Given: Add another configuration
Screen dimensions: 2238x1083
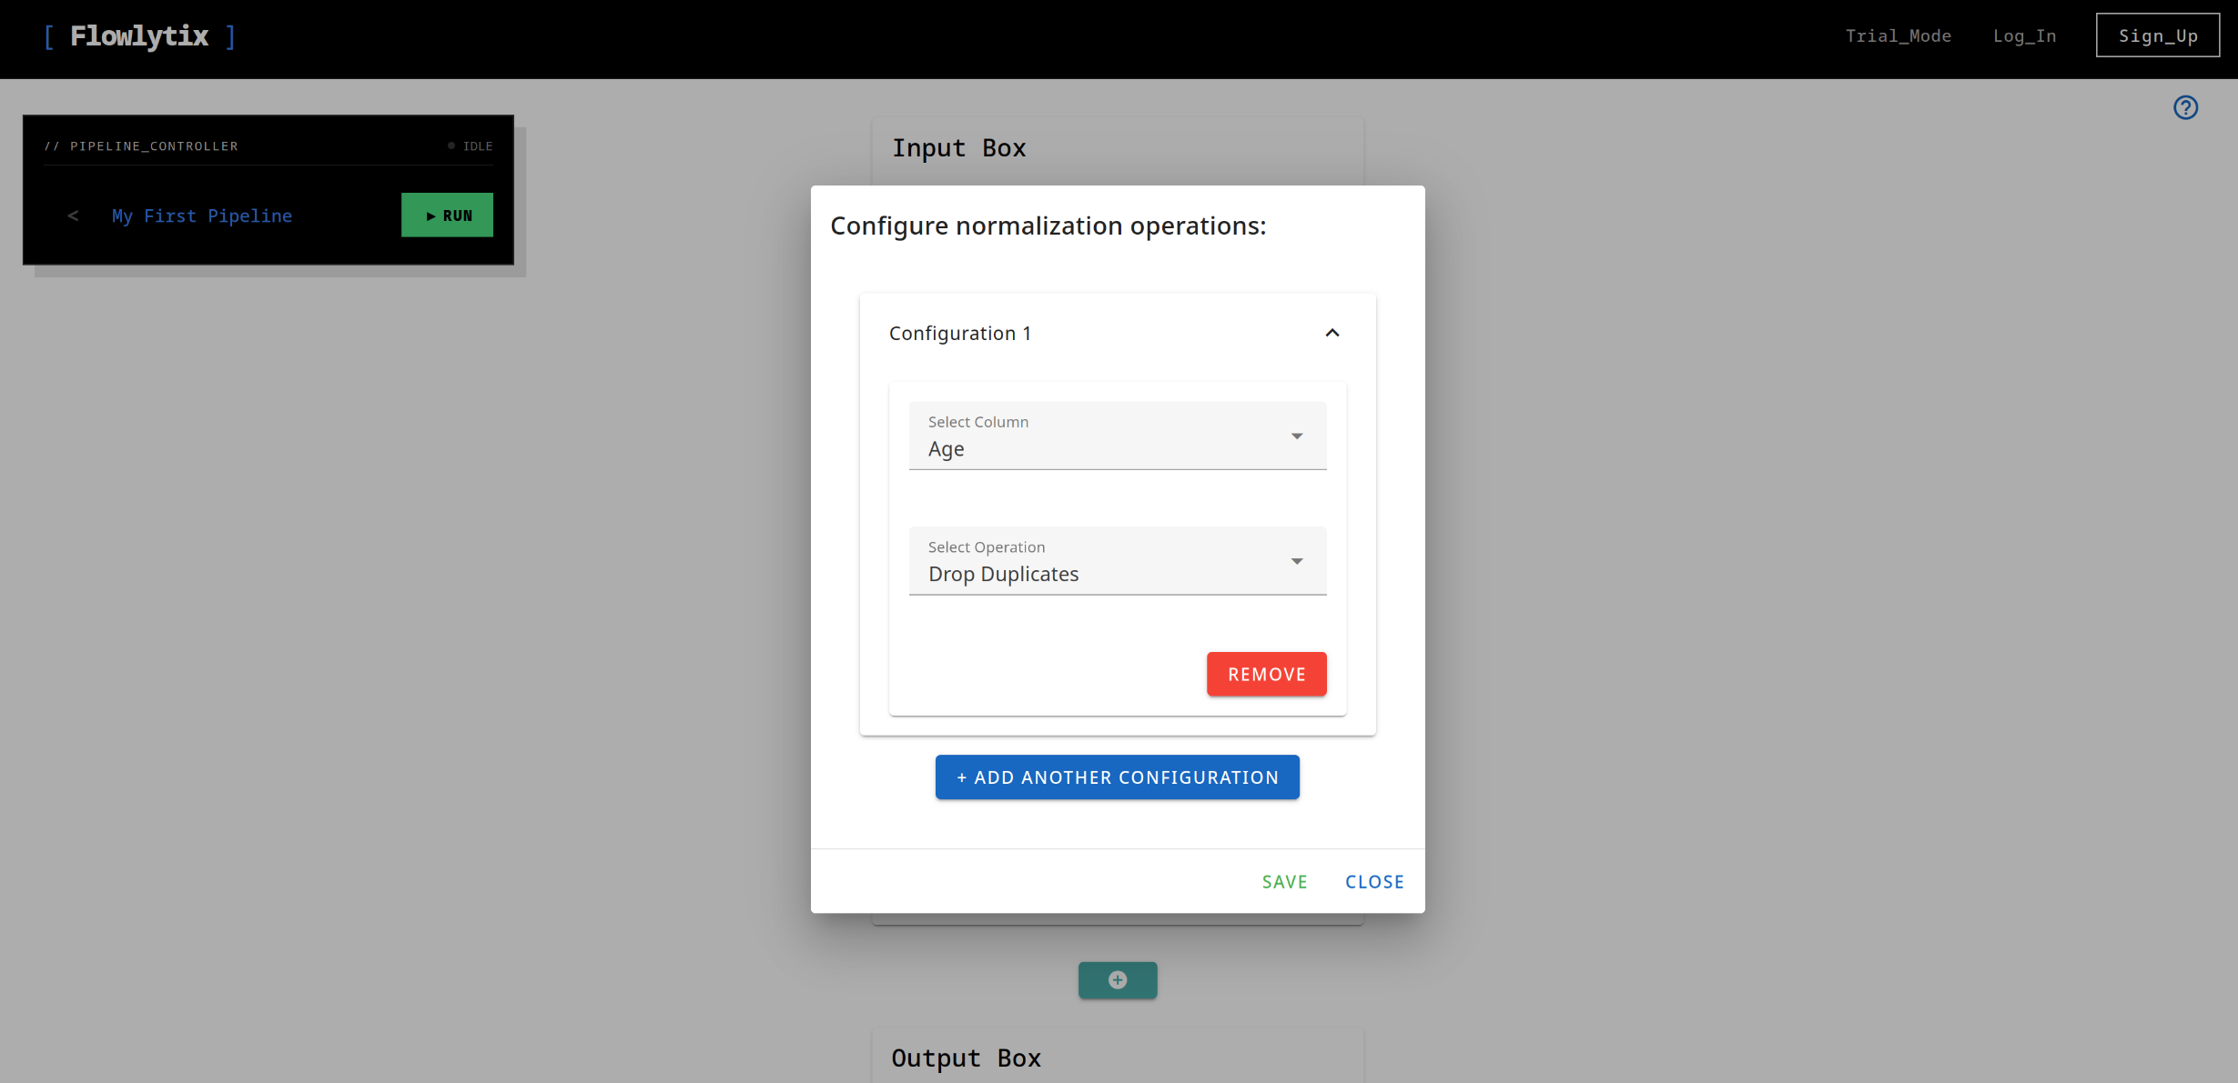Looking at the screenshot, I should (1118, 777).
